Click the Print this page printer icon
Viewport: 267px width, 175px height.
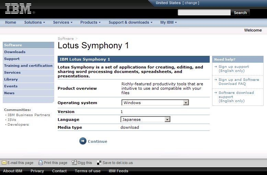pos(41,163)
